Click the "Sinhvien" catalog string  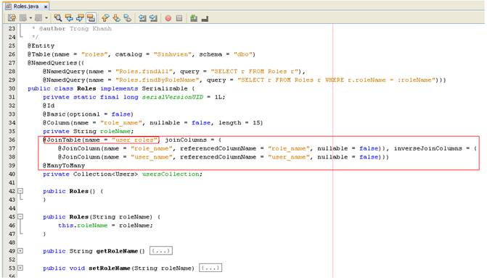coord(173,54)
